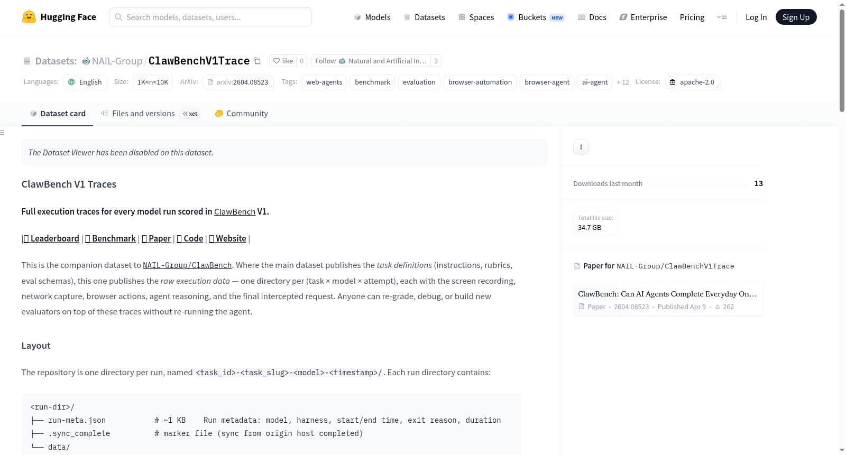The width and height of the screenshot is (846, 455).
Task: Click the like count of 0
Action: point(302,61)
